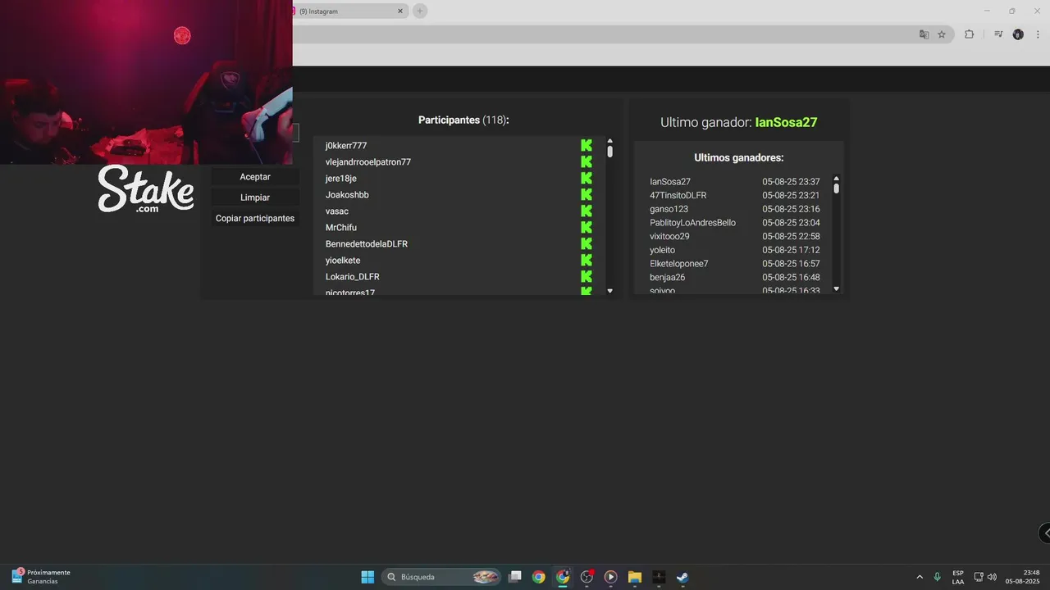The width and height of the screenshot is (1050, 590).
Task: Select participant j0kkerr777
Action: tap(346, 146)
